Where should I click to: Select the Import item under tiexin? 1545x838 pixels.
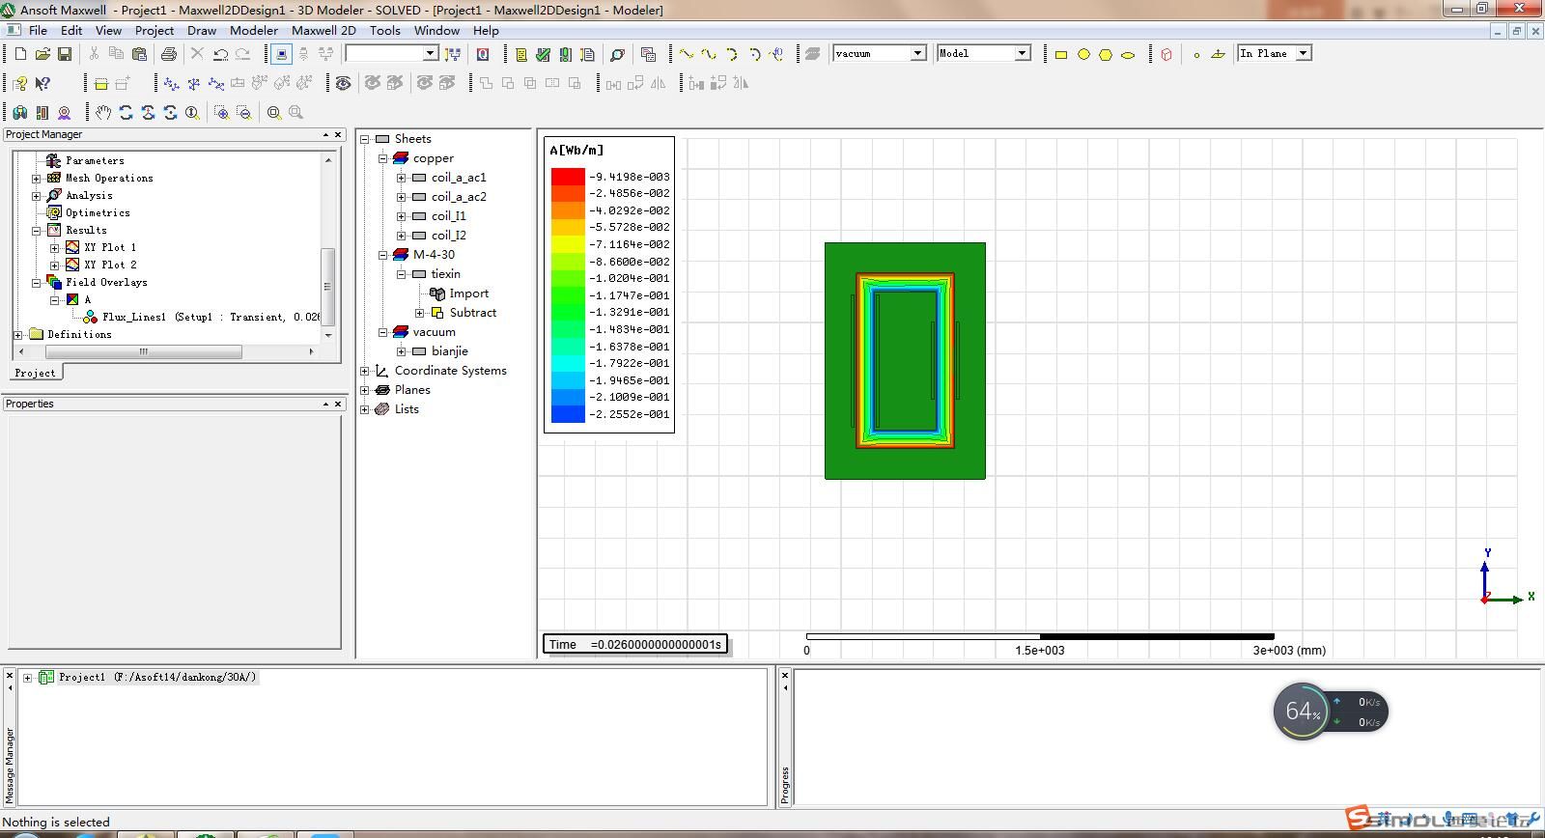coord(469,293)
